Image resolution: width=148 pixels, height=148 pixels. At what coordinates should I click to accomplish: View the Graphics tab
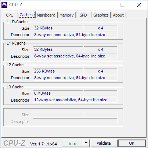coord(101,15)
